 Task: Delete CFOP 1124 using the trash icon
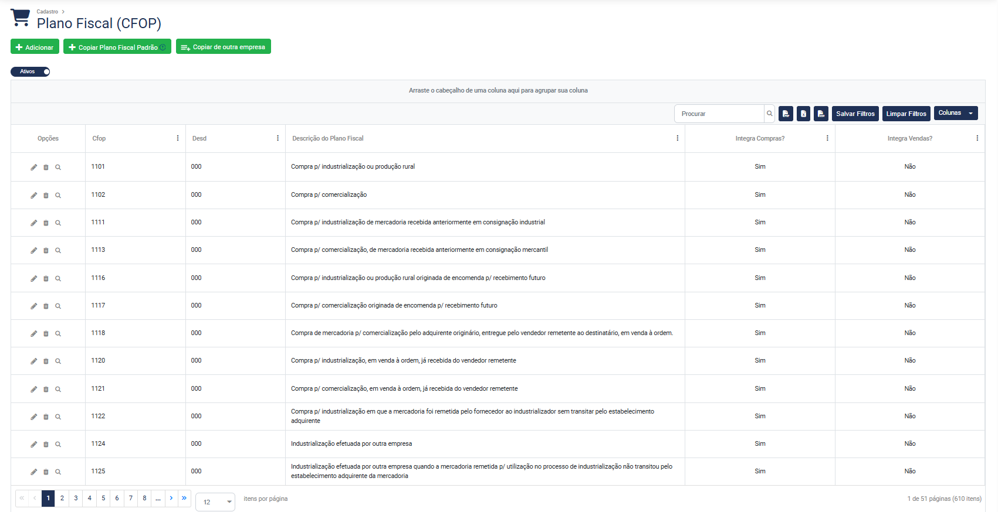[x=46, y=445]
